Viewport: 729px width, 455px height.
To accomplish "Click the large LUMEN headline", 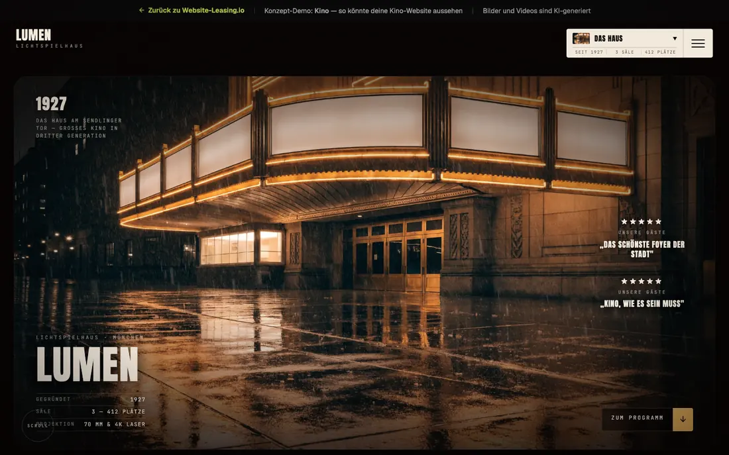I will pyautogui.click(x=87, y=365).
